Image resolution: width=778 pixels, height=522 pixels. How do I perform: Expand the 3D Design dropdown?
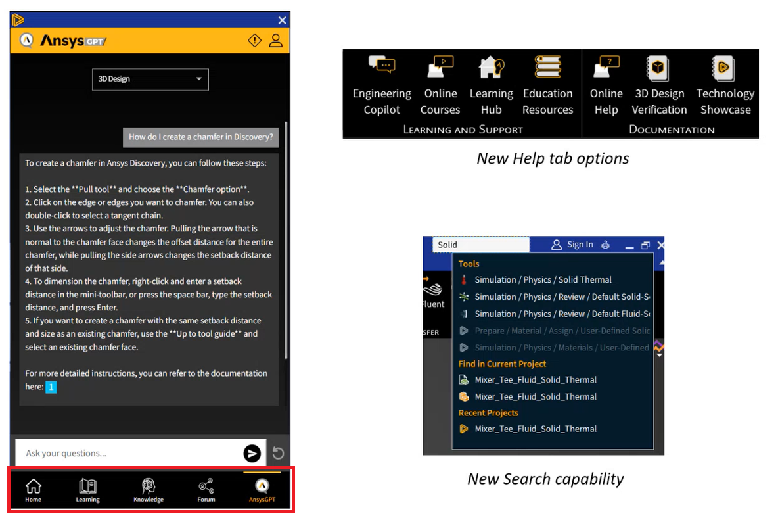click(150, 80)
